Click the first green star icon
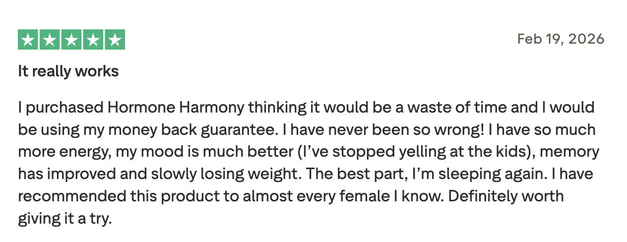The width and height of the screenshot is (627, 242). click(28, 40)
